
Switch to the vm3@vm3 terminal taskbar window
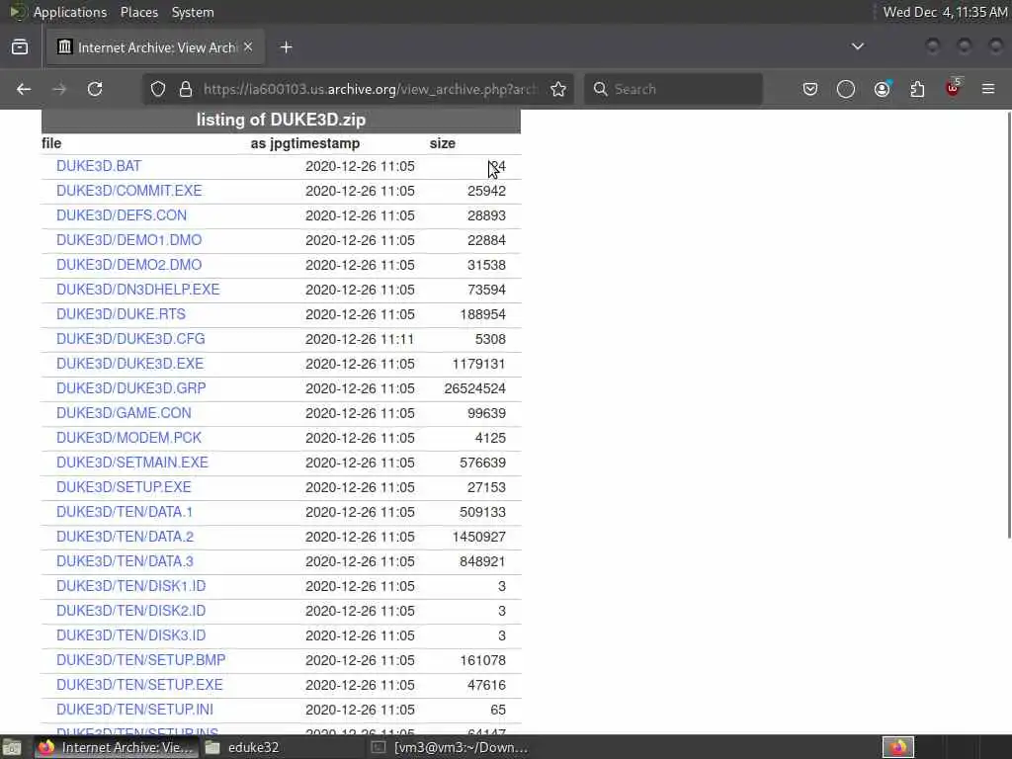click(451, 747)
